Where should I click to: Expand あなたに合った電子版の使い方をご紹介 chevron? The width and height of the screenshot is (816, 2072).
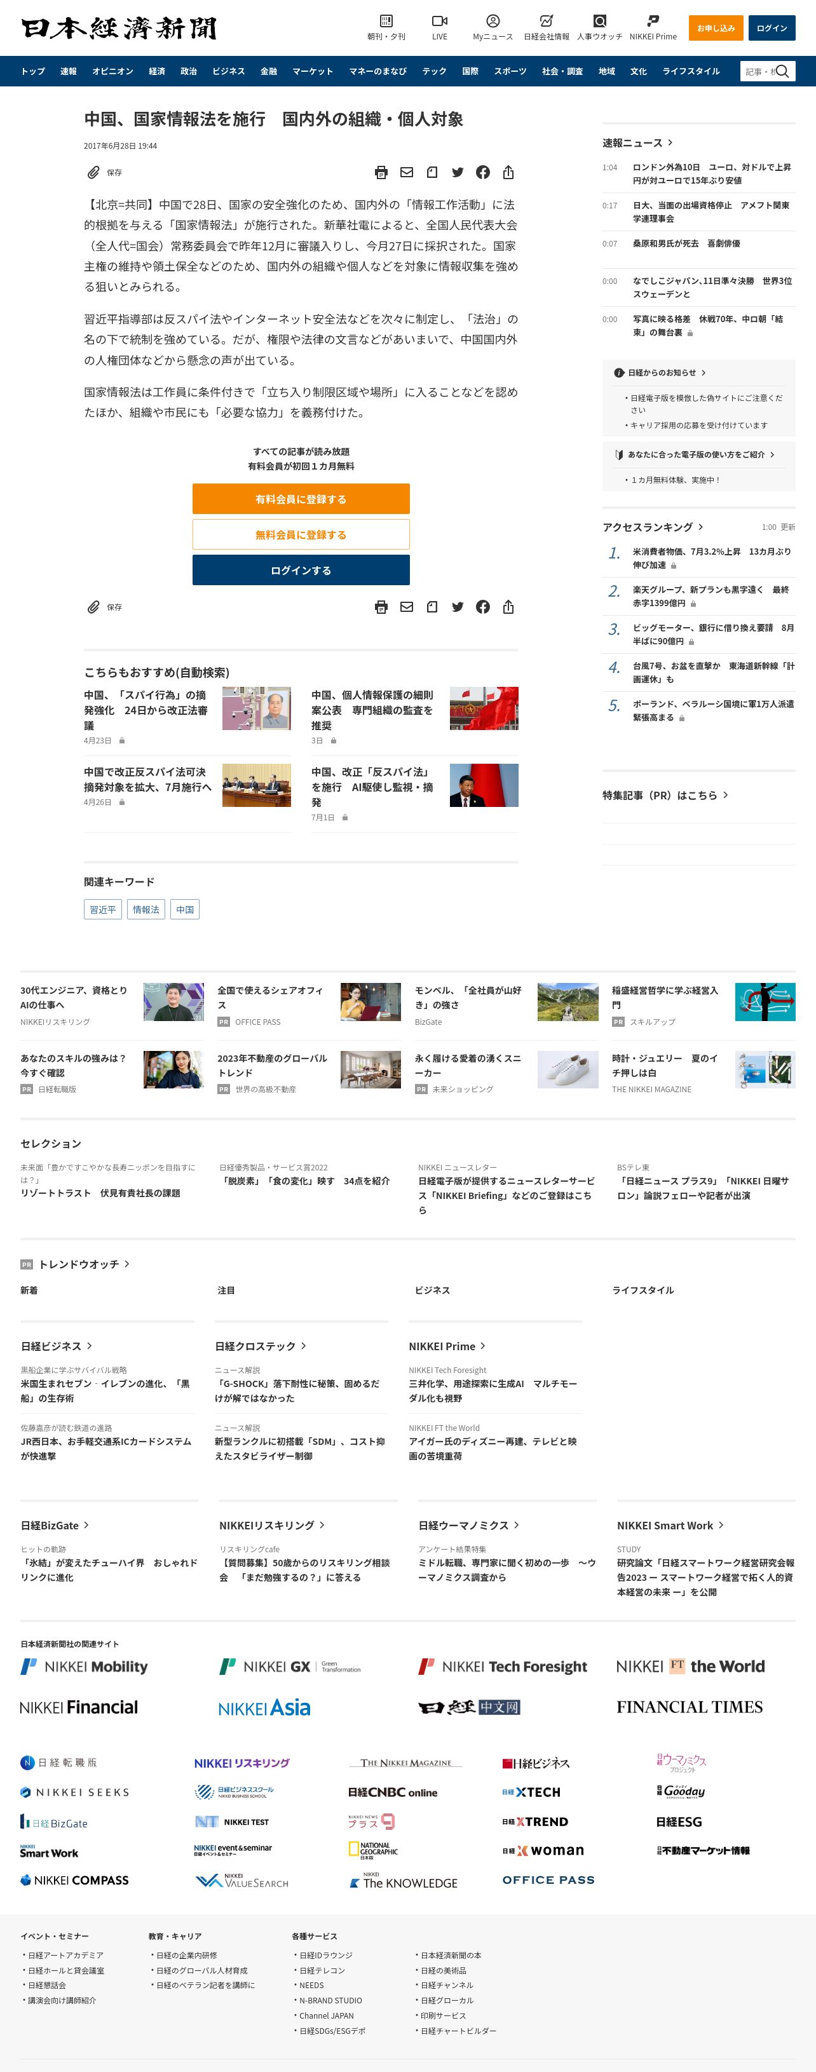[x=772, y=454]
